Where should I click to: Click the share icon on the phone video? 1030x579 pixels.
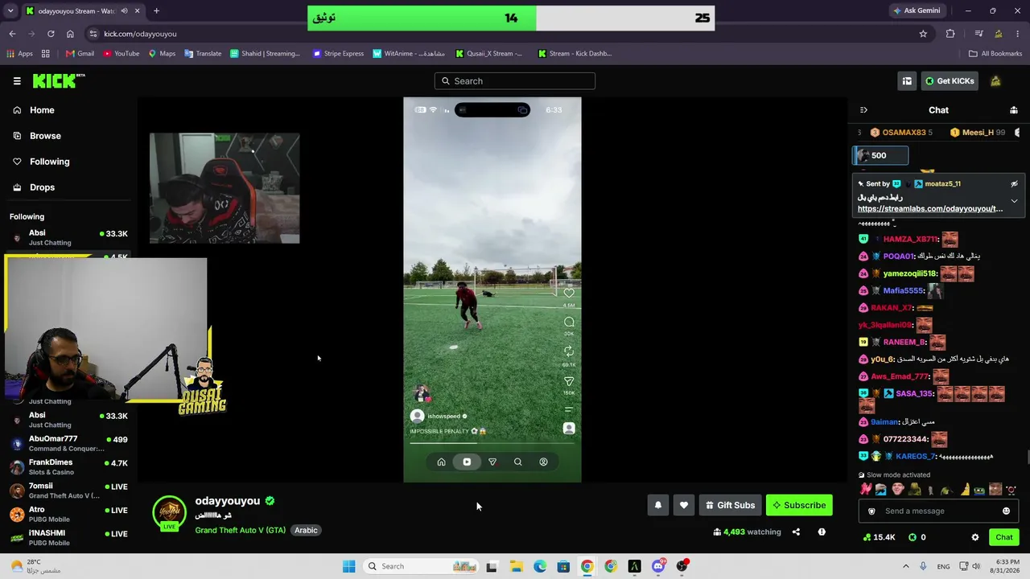coord(569,381)
